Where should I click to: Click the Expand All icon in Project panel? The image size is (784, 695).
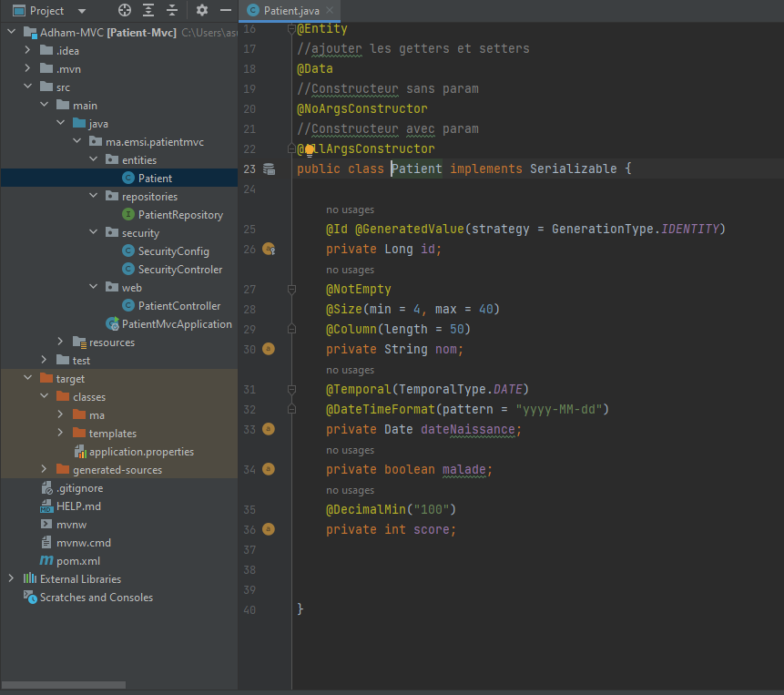(148, 10)
